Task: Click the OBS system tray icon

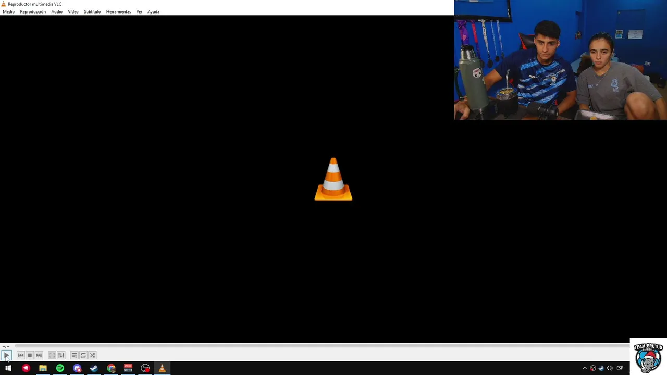Action: pos(592,368)
